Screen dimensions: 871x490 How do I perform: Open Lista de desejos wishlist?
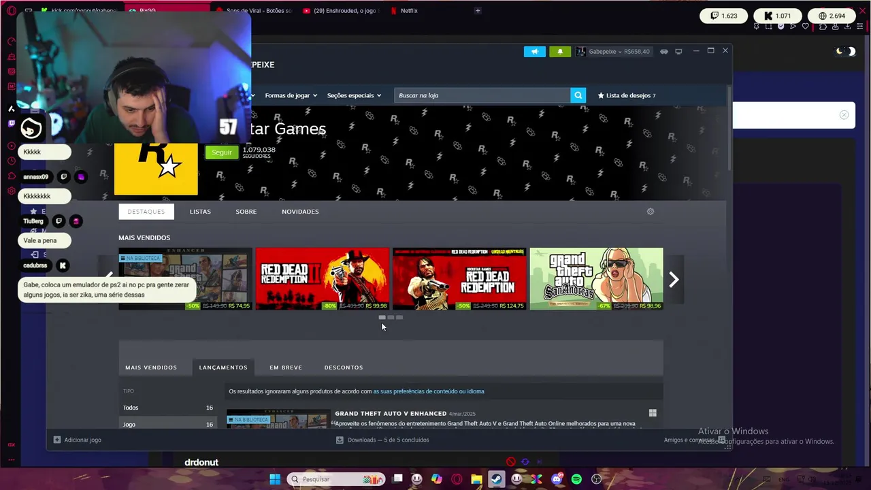pos(627,95)
